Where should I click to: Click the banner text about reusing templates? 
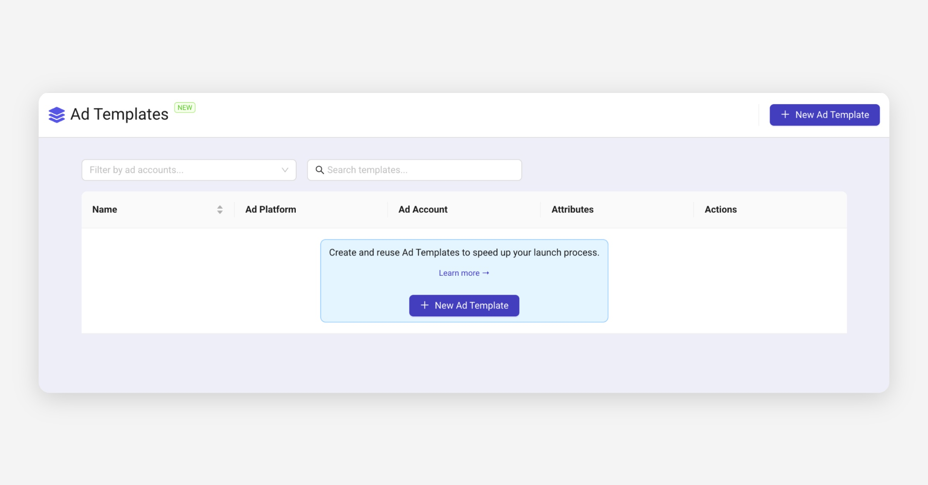[x=464, y=253]
